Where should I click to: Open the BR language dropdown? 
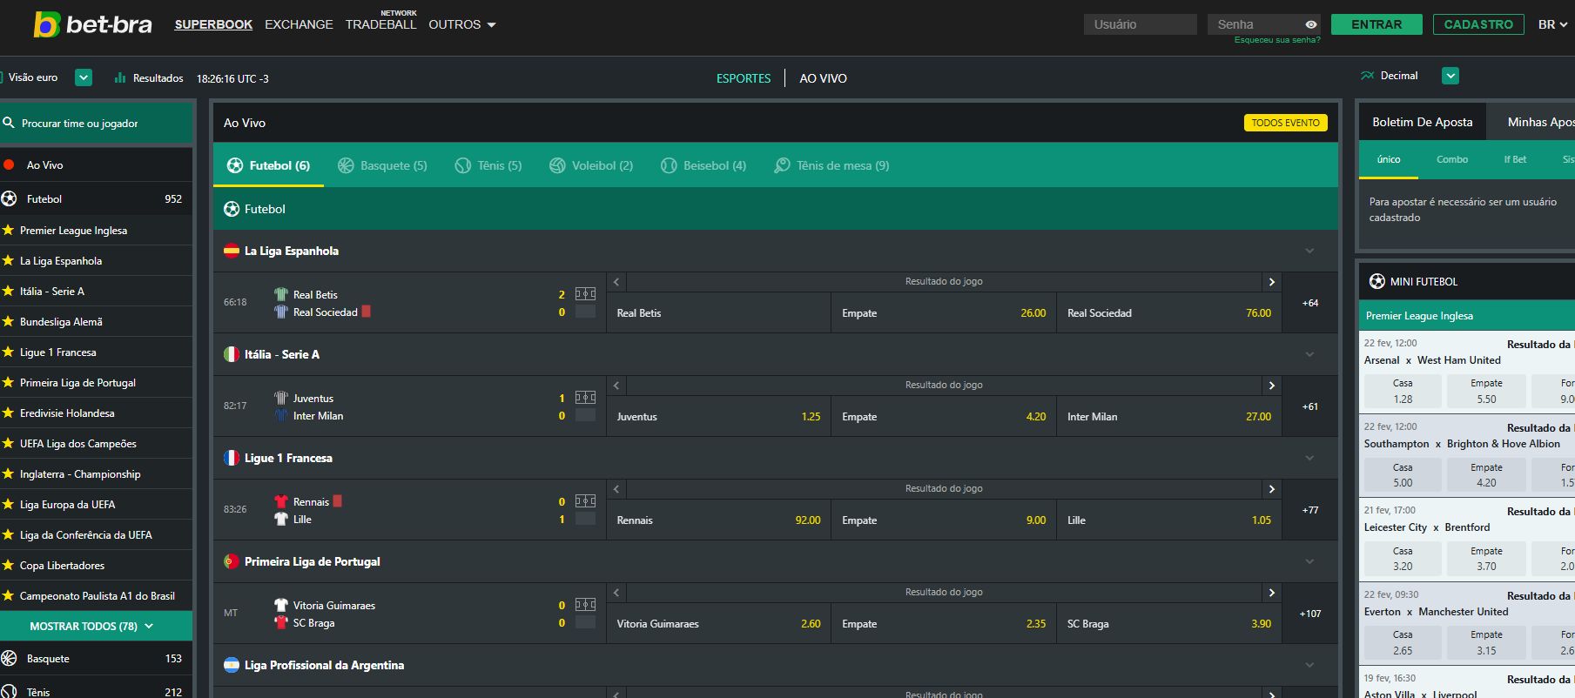1552,24
